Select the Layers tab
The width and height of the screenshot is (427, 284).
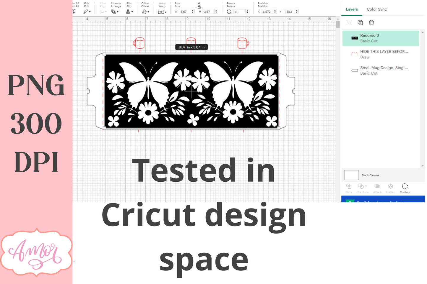pos(352,9)
